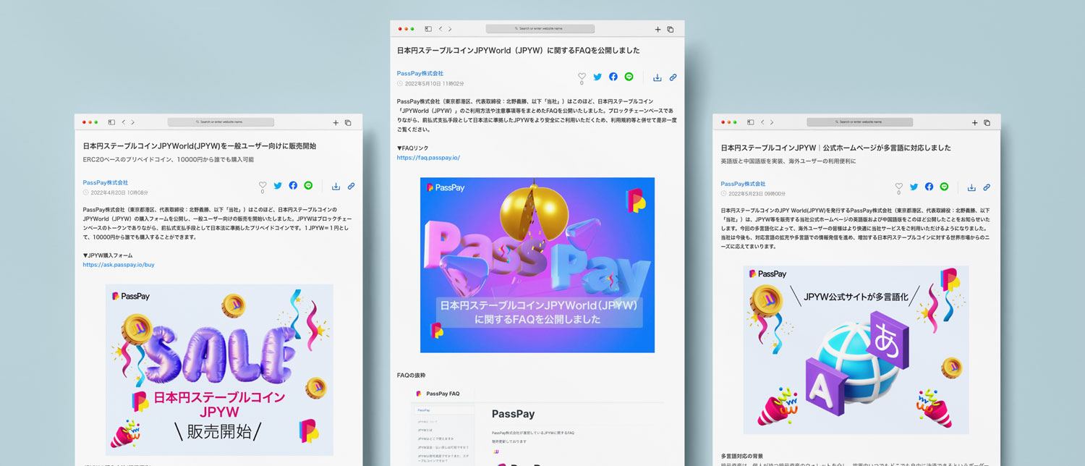
Task: Click the JPYW公式サイトが多言語化 banner image
Action: [x=856, y=349]
